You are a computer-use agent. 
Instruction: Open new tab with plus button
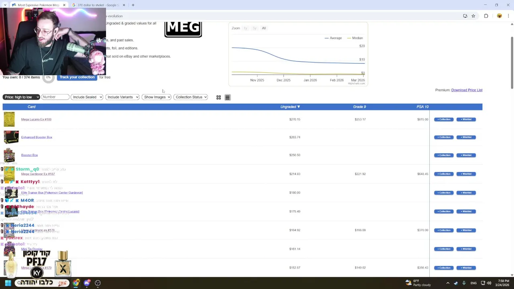tap(133, 5)
